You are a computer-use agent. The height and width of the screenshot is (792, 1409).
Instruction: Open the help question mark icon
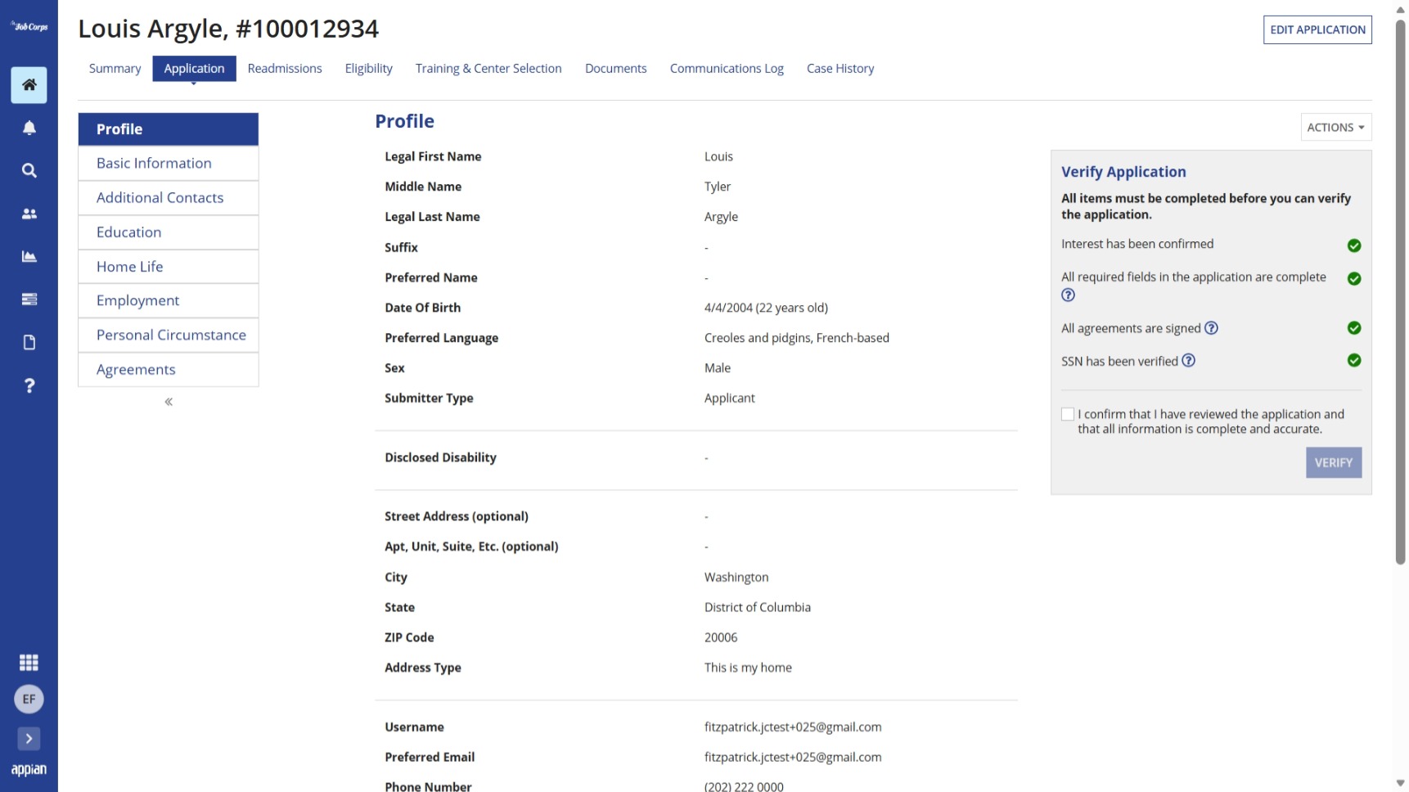point(29,385)
